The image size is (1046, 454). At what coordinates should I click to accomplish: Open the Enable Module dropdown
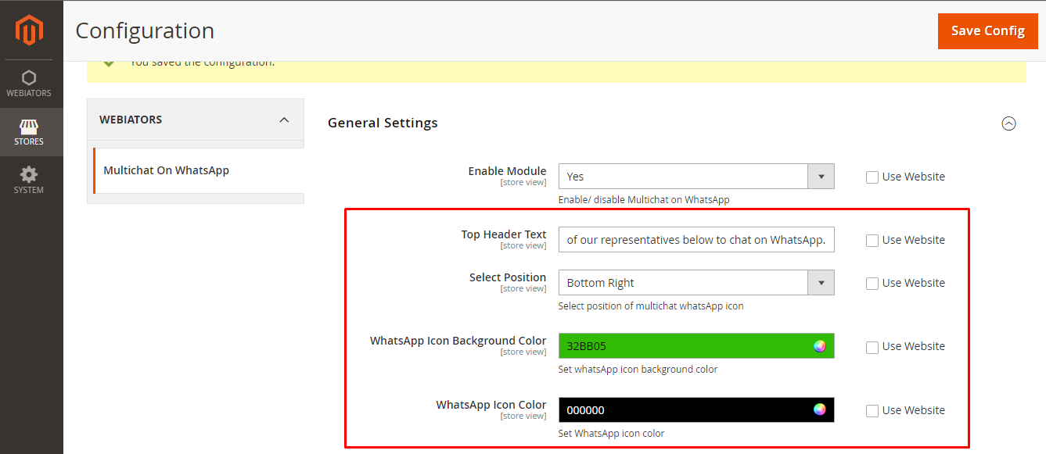tap(696, 177)
